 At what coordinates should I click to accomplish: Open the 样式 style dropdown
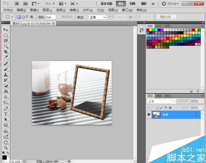point(98,17)
